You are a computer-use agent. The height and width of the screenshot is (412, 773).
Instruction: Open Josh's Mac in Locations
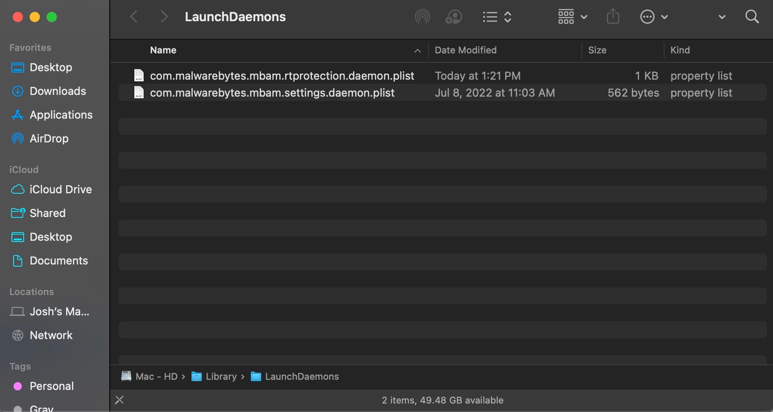[59, 312]
